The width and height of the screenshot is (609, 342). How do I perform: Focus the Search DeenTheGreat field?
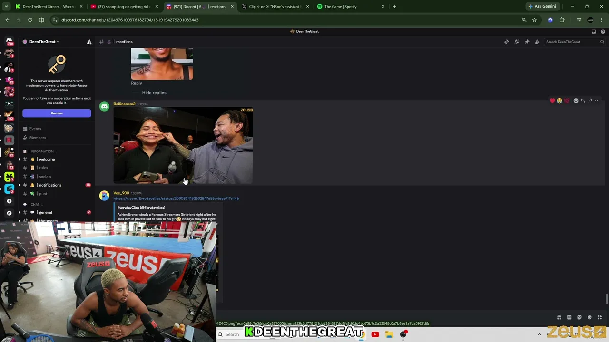click(574, 42)
